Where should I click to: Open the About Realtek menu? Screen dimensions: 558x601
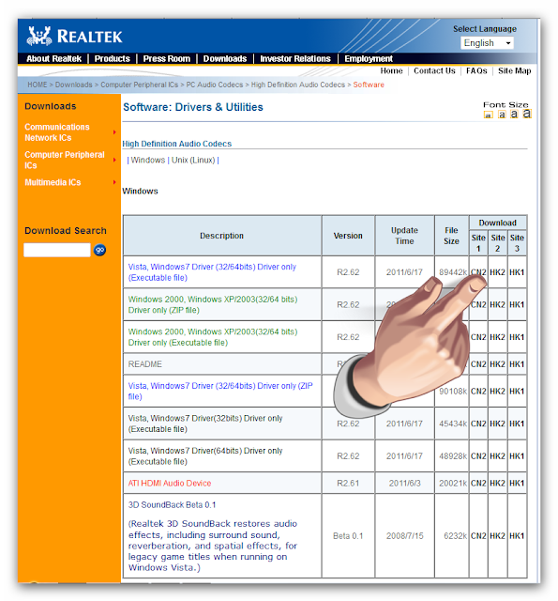click(54, 58)
